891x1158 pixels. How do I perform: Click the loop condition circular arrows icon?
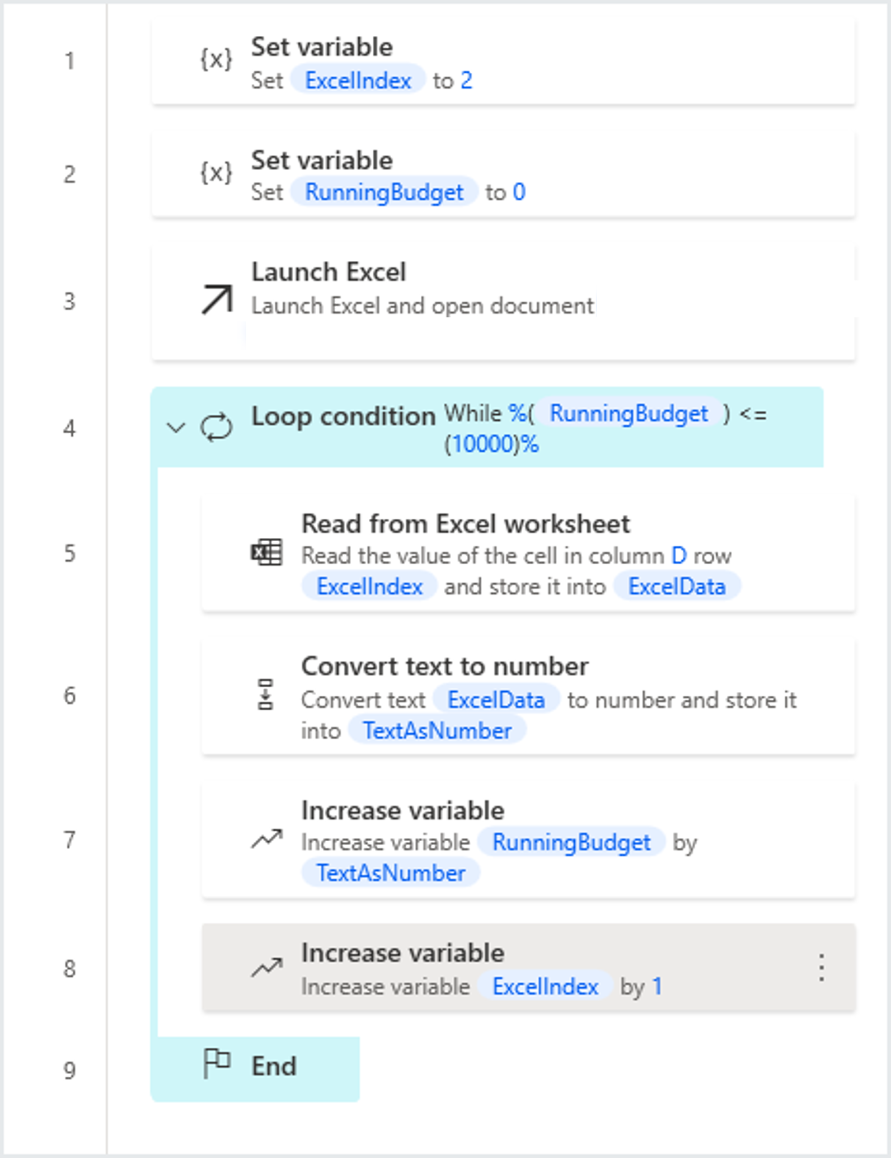tap(217, 426)
